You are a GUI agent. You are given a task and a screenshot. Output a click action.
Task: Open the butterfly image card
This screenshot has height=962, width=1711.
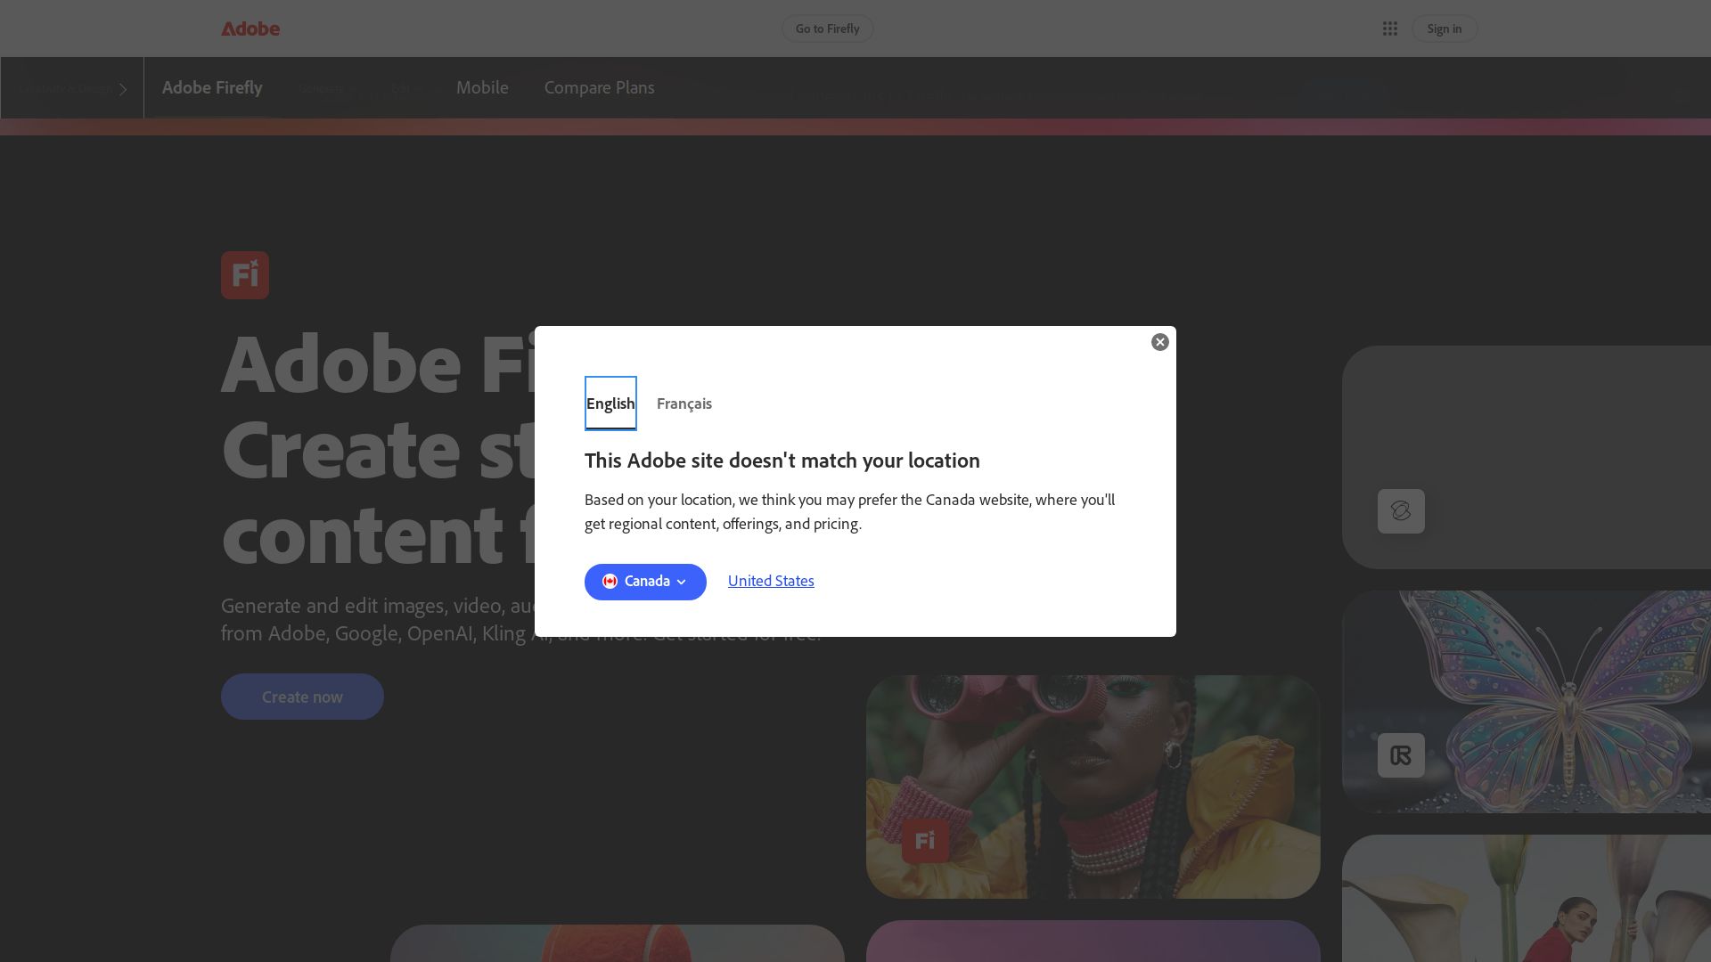(1527, 702)
